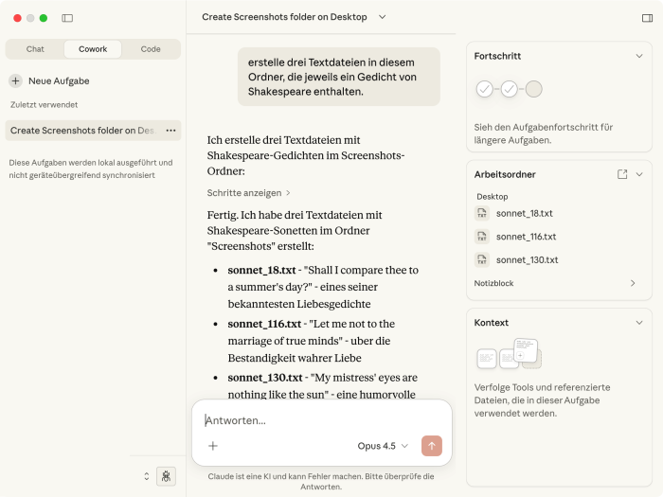Switch to the Cowork tab
Image resolution: width=663 pixels, height=497 pixels.
(93, 49)
